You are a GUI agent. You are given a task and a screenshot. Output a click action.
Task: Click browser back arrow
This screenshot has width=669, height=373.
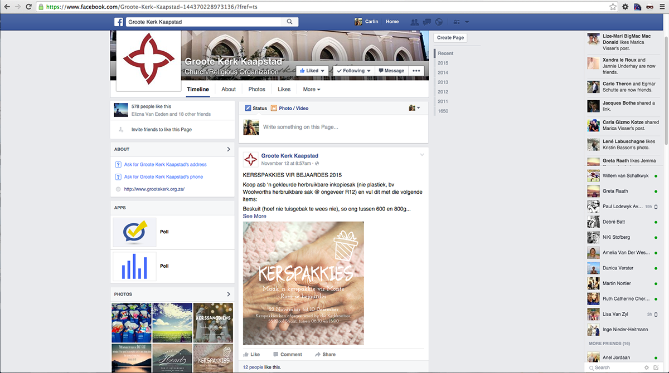(x=6, y=7)
